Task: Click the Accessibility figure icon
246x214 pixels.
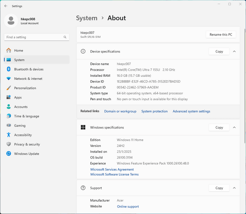Action: 8,135
